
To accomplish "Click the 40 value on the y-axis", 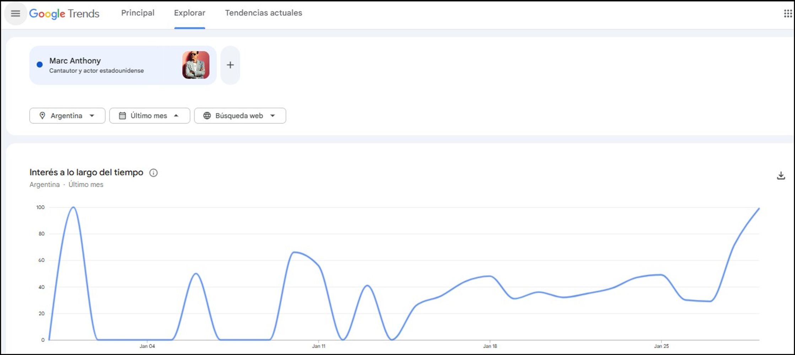I will pyautogui.click(x=42, y=287).
